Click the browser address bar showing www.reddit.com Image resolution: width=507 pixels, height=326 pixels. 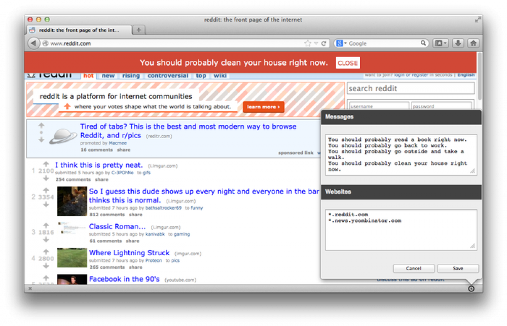(x=174, y=43)
